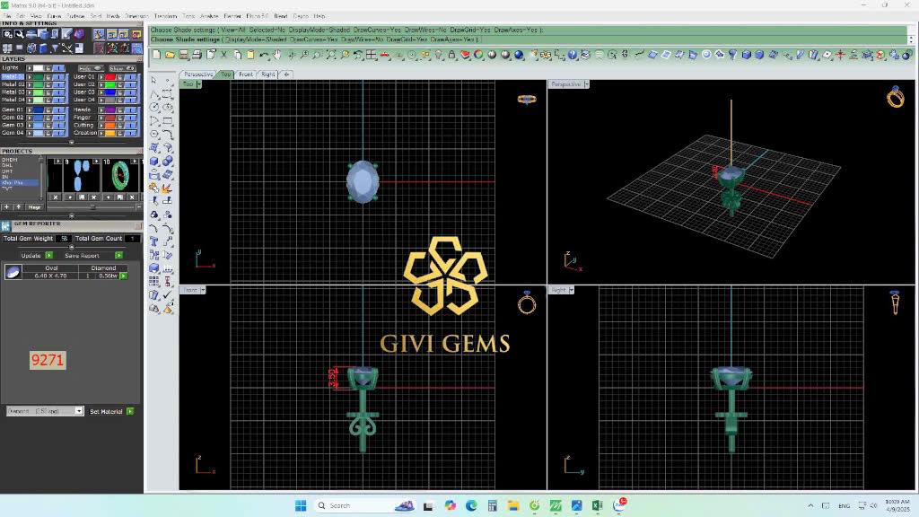Toggle lock on Metal 02 layer
The height and width of the screenshot is (517, 919).
(x=48, y=85)
